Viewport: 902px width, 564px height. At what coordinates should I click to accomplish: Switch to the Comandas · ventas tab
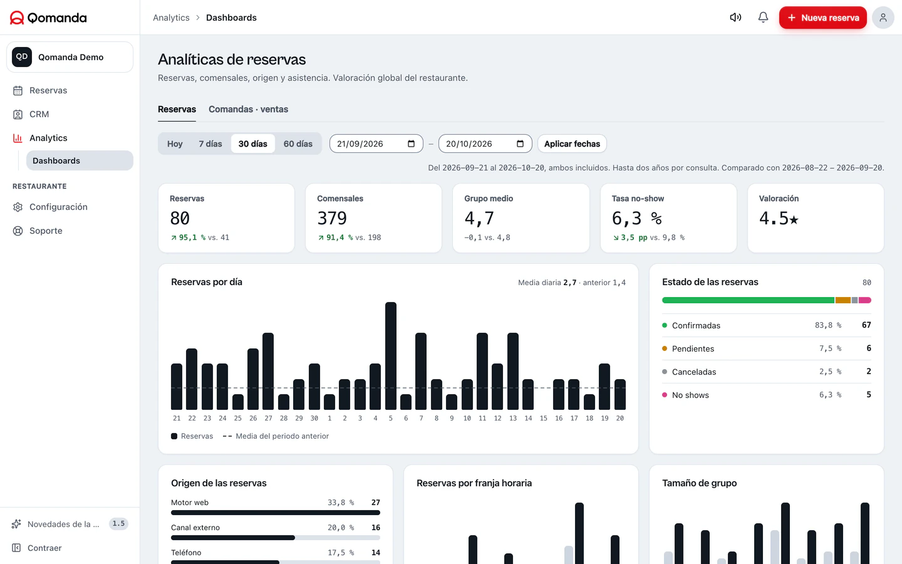pyautogui.click(x=248, y=109)
